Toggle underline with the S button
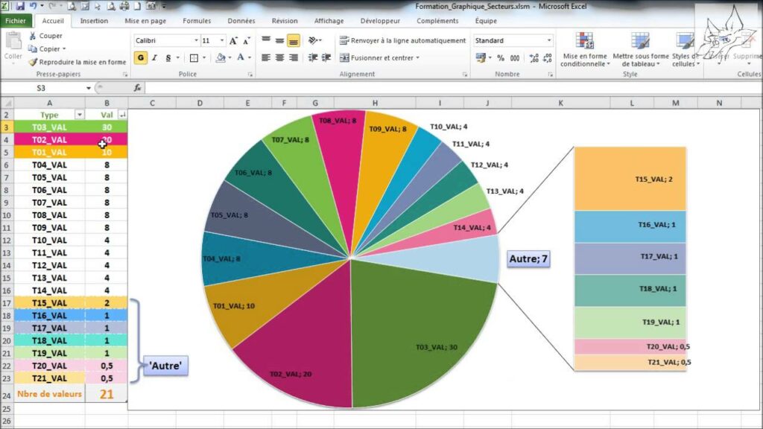The image size is (763, 429). coord(167,57)
